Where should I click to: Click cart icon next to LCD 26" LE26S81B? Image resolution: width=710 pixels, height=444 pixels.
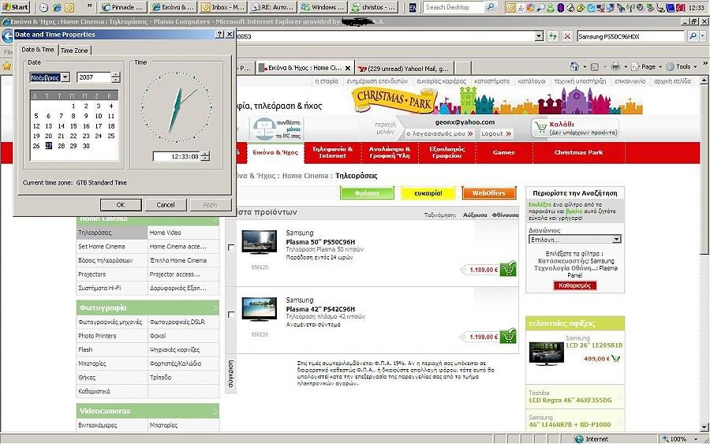coord(615,359)
